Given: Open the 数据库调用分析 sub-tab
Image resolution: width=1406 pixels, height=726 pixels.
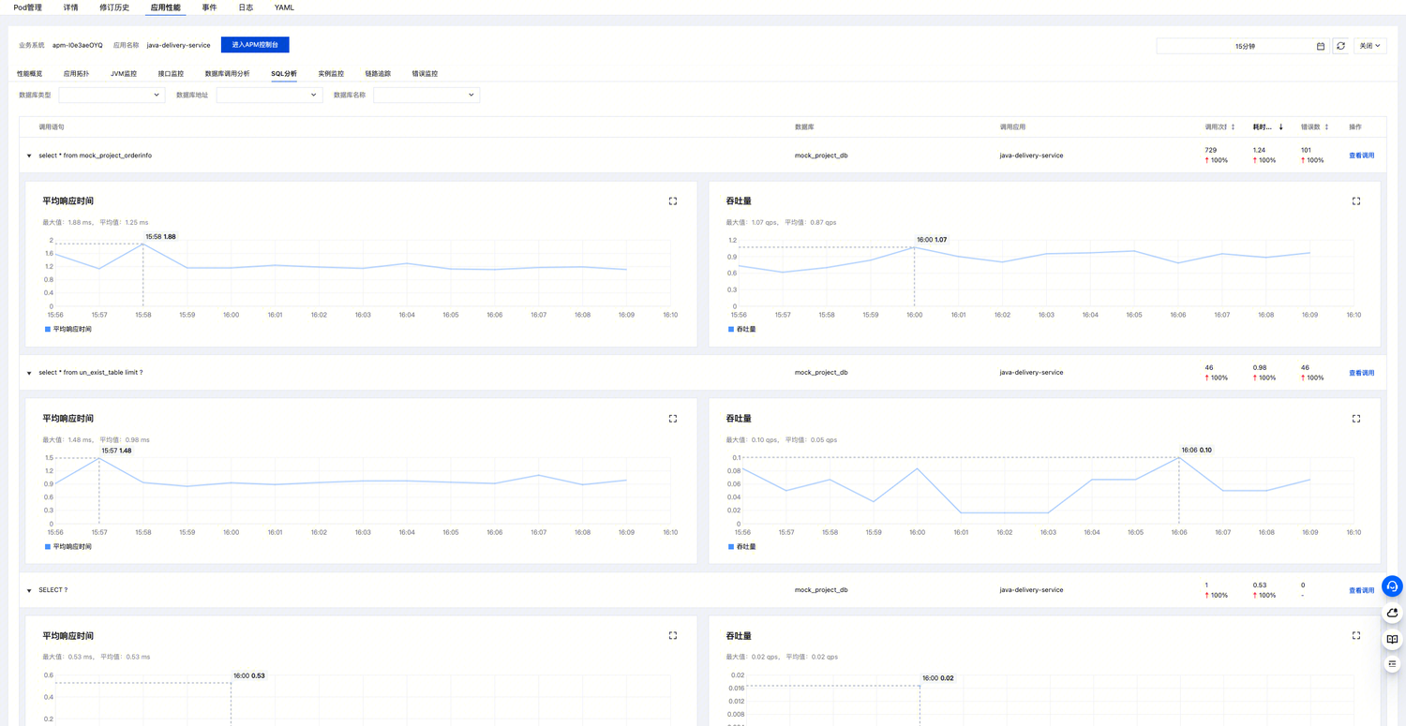Looking at the screenshot, I should [x=227, y=74].
